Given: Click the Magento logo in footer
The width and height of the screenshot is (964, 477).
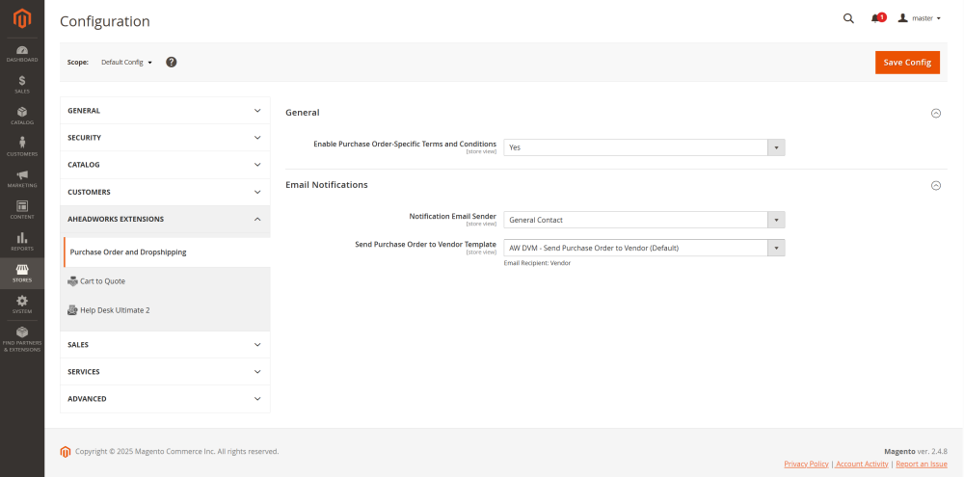Looking at the screenshot, I should (x=66, y=452).
